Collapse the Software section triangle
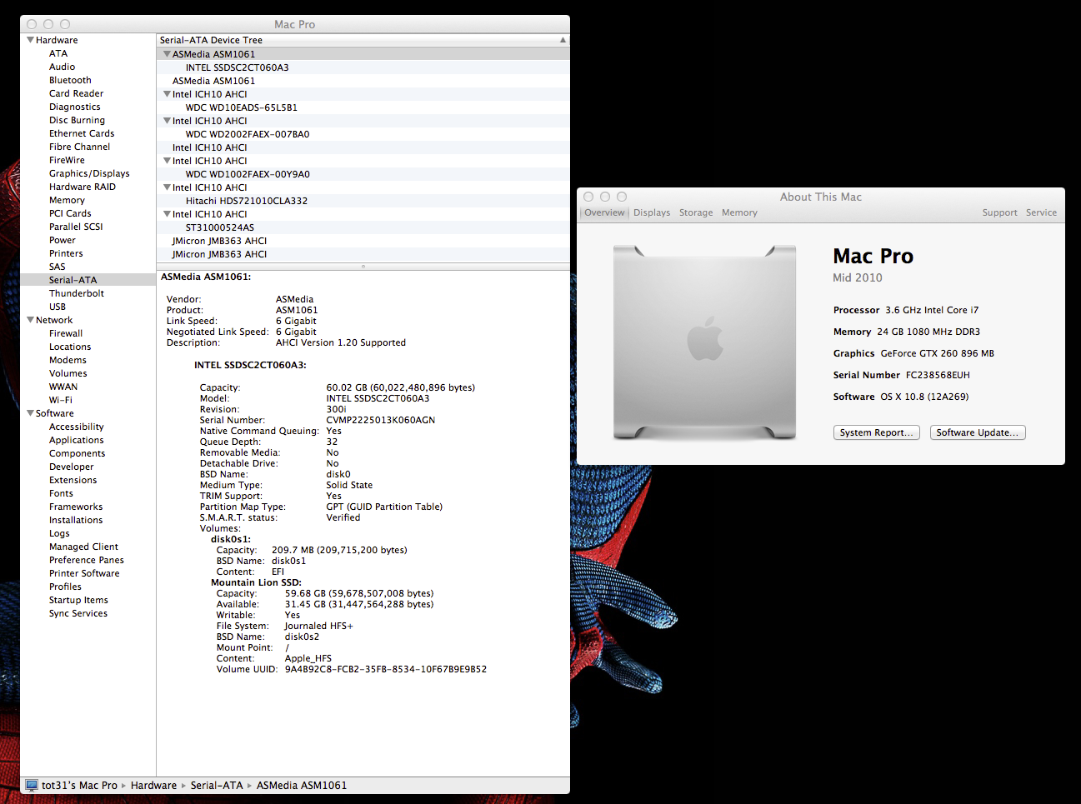The height and width of the screenshot is (804, 1081). tap(30, 413)
